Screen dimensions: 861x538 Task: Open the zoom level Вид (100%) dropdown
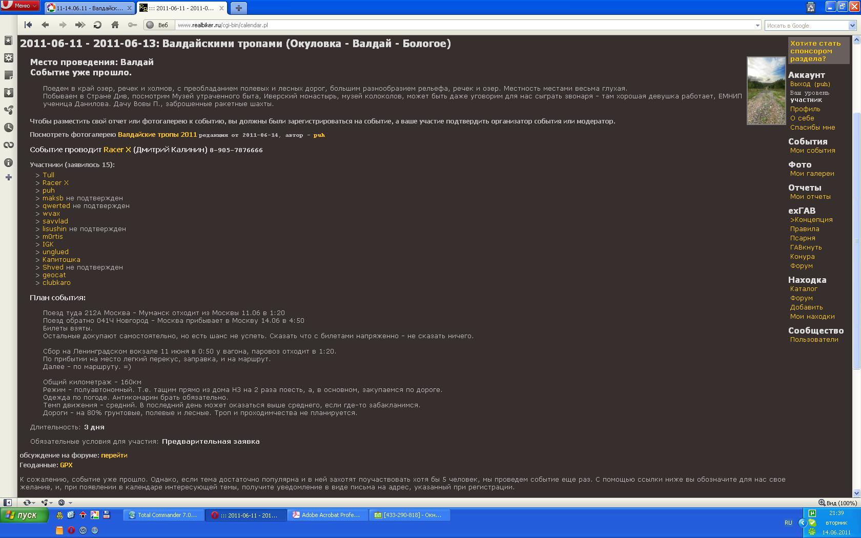[x=837, y=503]
